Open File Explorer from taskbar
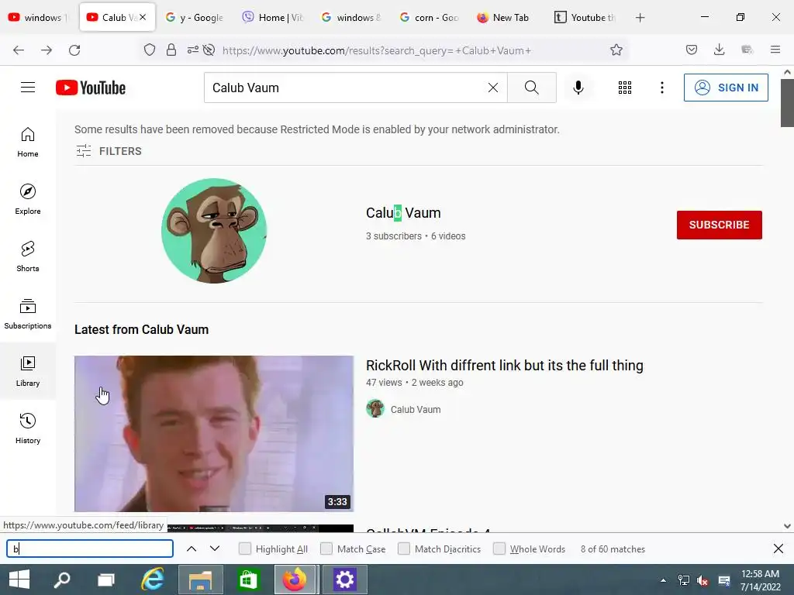The image size is (794, 595). 201,580
